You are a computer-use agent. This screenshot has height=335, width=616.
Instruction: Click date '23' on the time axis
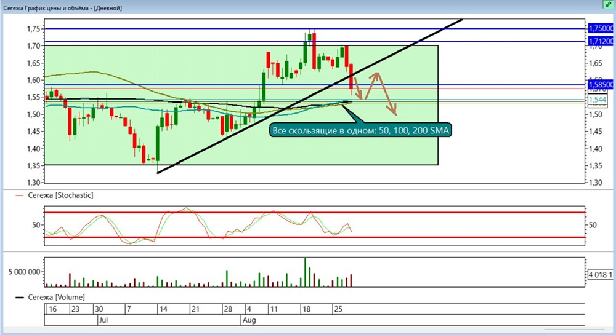pyautogui.click(x=75, y=309)
